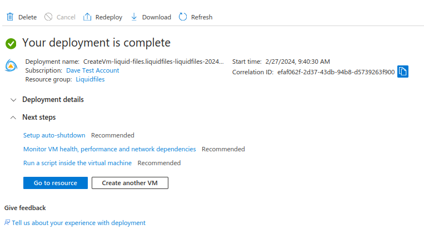
Task: Select the Next steps heading text
Action: pos(39,118)
